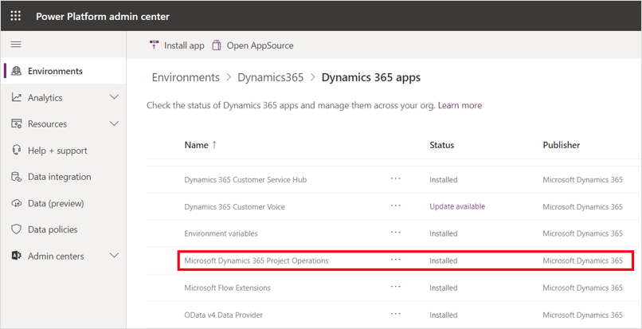Image resolution: width=642 pixels, height=329 pixels.
Task: Click the Resources icon in sidebar
Action: [17, 123]
